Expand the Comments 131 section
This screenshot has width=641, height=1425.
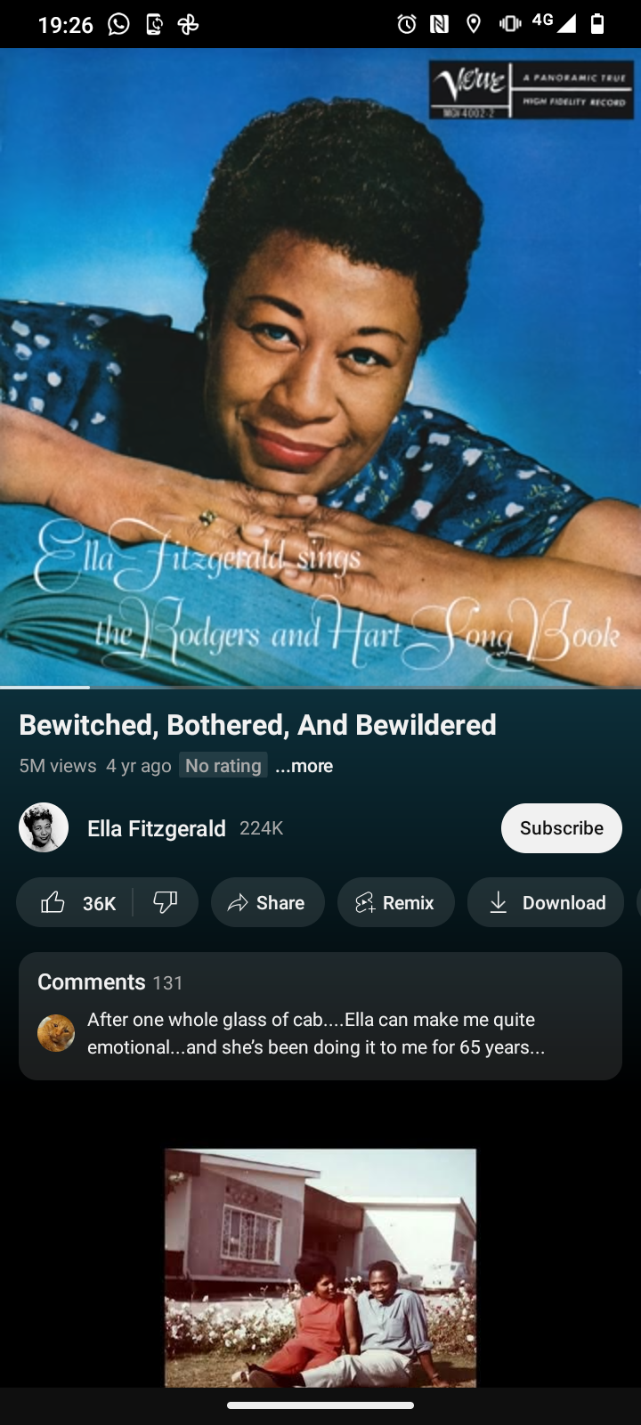point(320,1016)
